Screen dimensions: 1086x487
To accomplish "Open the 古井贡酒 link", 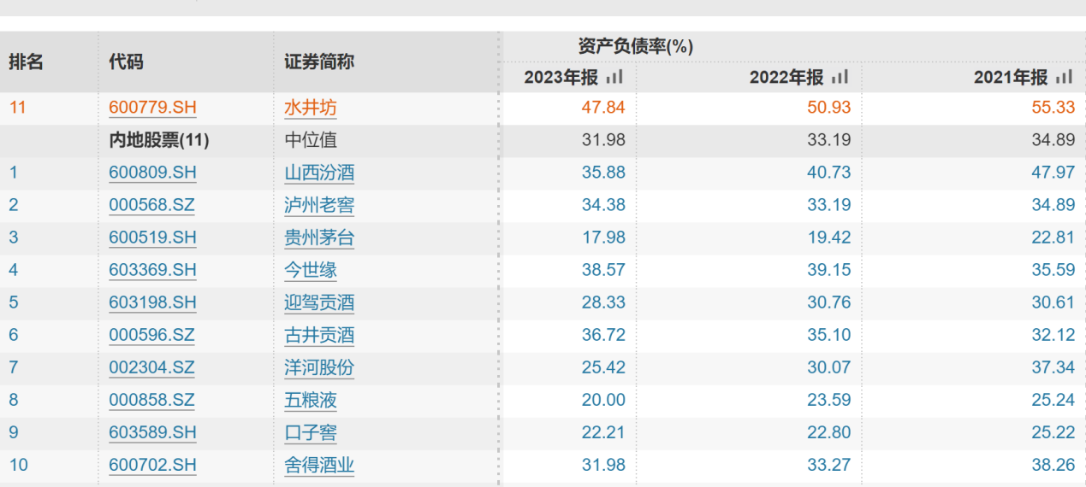I will coord(319,335).
